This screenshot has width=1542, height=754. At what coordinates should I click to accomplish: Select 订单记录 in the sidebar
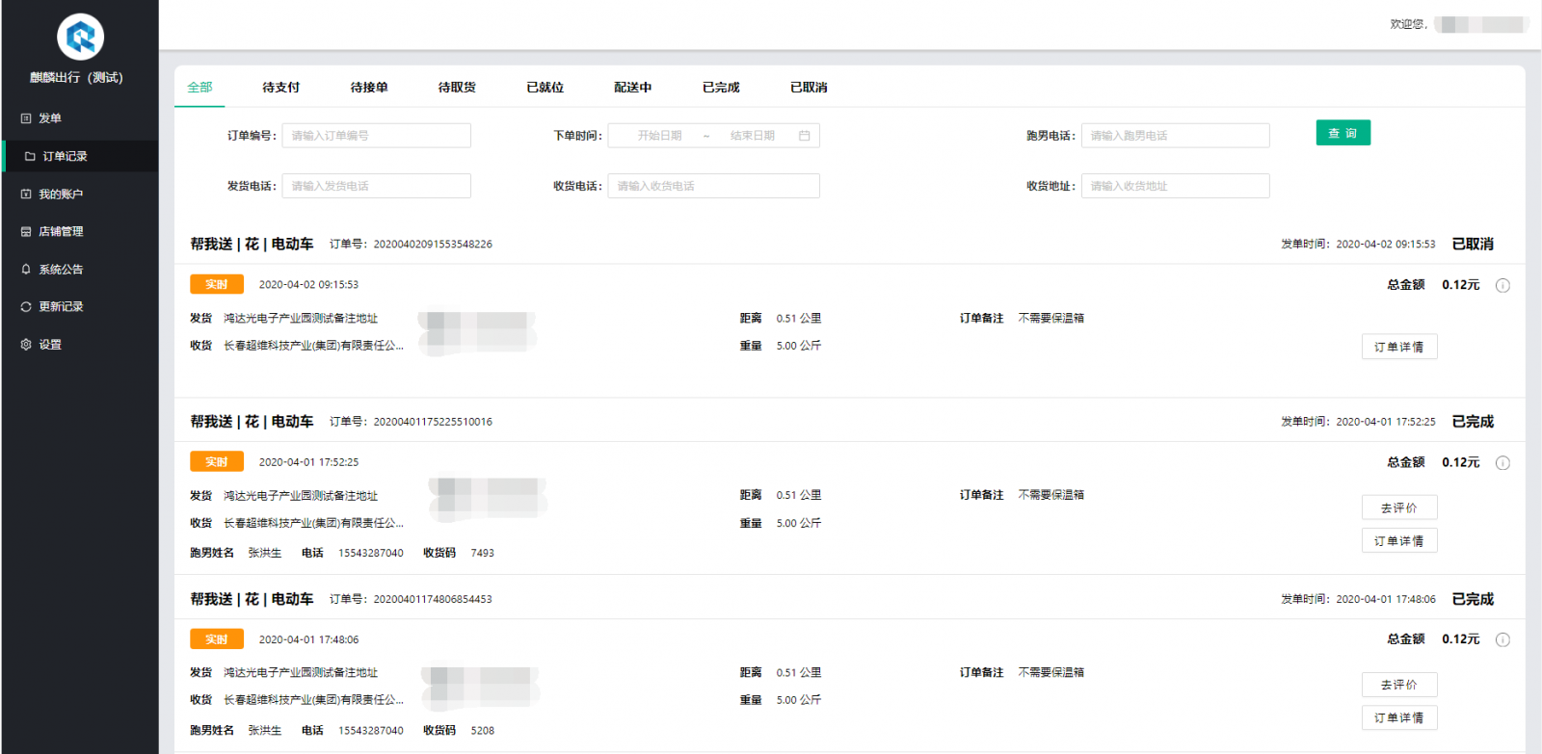pyautogui.click(x=65, y=156)
